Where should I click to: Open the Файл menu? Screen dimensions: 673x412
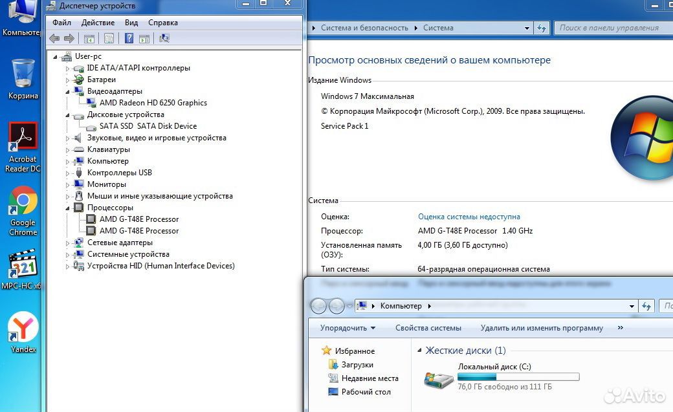click(x=62, y=23)
